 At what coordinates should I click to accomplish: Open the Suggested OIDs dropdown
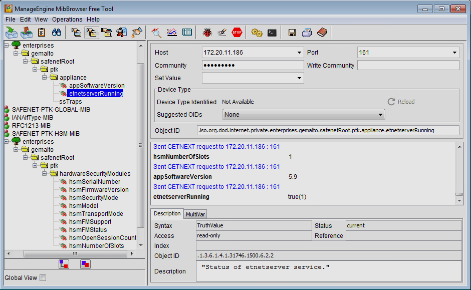pos(380,115)
